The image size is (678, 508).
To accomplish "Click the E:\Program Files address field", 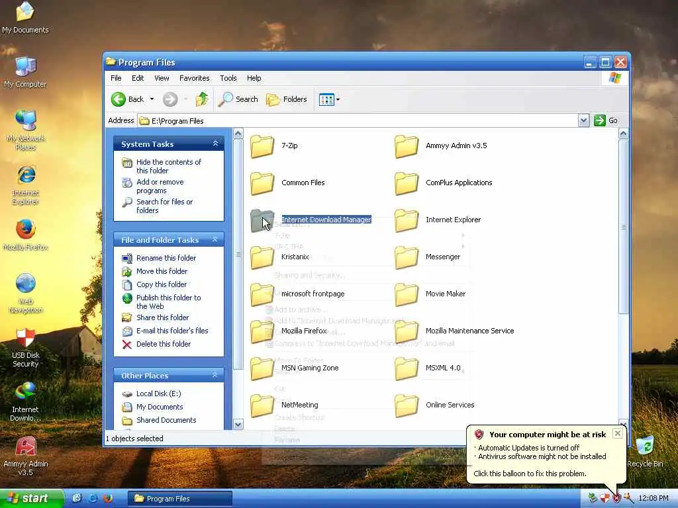I will pos(358,121).
